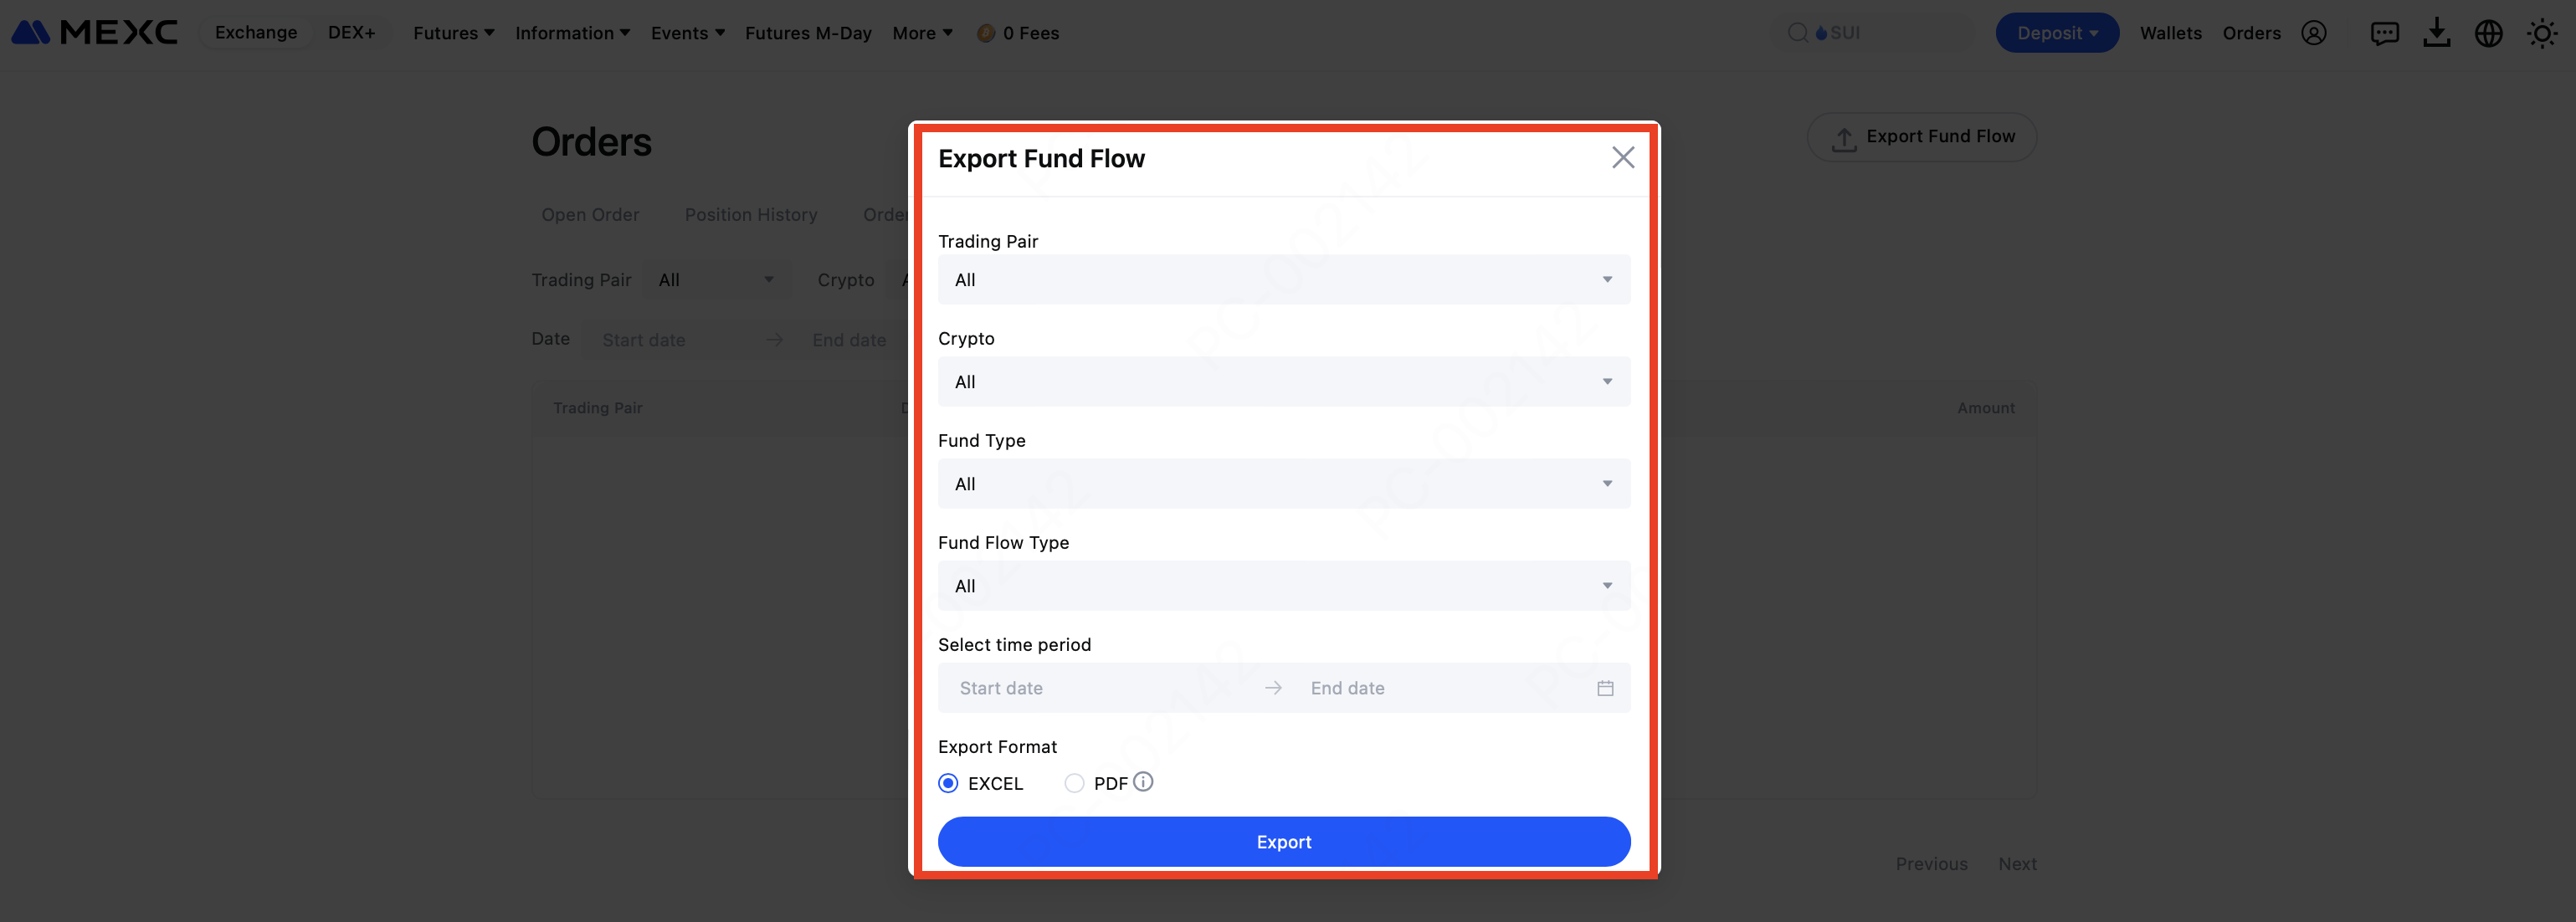
Task: Expand the Trading Pair dropdown in dialog
Action: tap(1283, 280)
